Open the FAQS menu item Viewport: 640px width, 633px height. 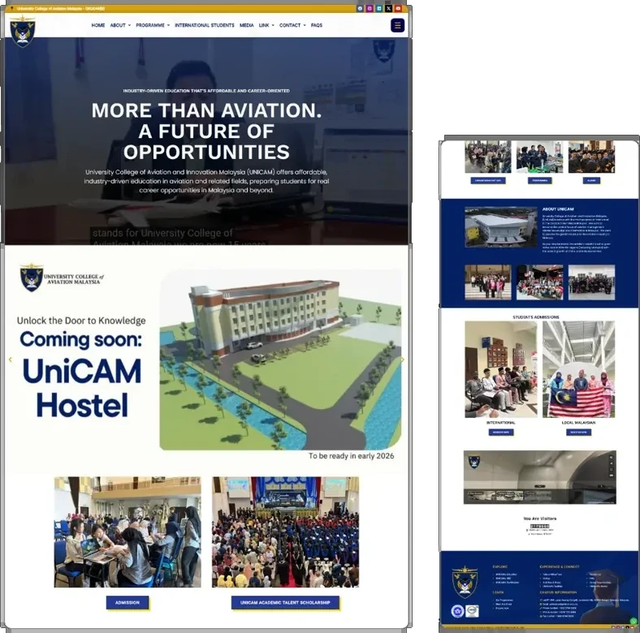point(316,25)
